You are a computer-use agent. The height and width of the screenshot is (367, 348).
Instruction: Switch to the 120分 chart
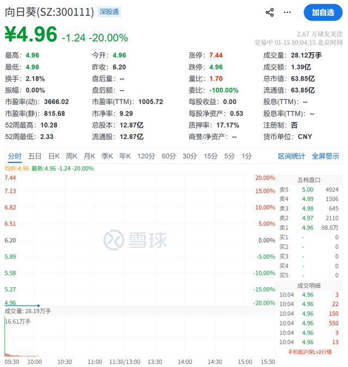[x=146, y=156]
